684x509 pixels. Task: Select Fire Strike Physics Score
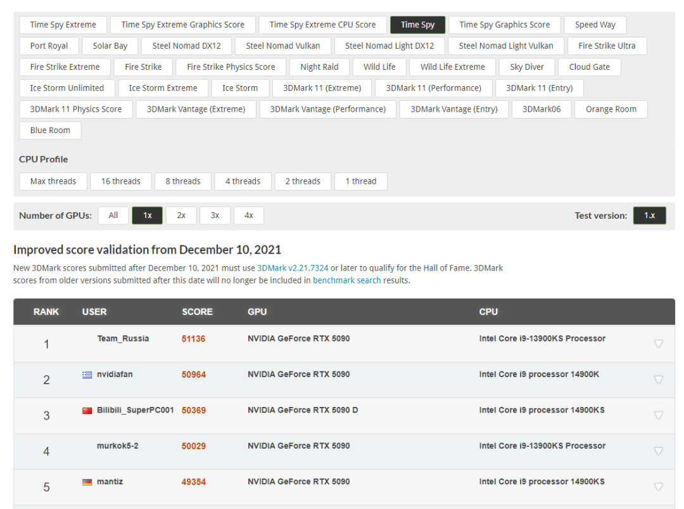tap(231, 67)
